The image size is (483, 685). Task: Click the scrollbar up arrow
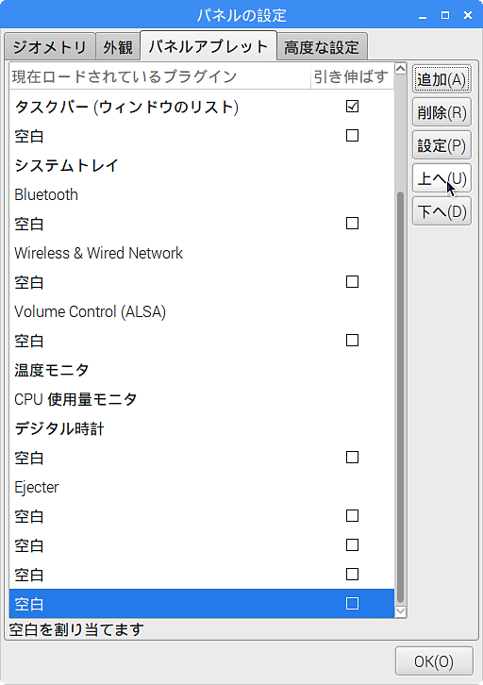(400, 69)
